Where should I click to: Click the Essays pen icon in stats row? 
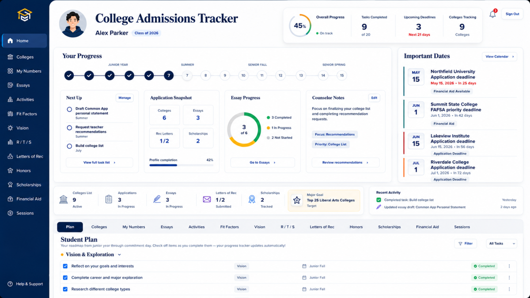157,199
